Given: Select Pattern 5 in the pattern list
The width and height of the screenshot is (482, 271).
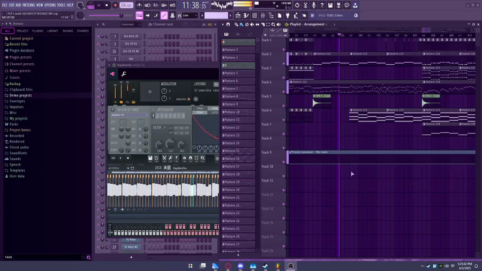Looking at the screenshot, I should pos(238,73).
